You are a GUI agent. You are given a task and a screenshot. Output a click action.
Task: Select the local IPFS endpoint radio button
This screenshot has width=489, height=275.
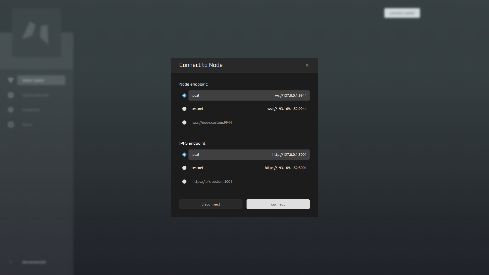(184, 155)
